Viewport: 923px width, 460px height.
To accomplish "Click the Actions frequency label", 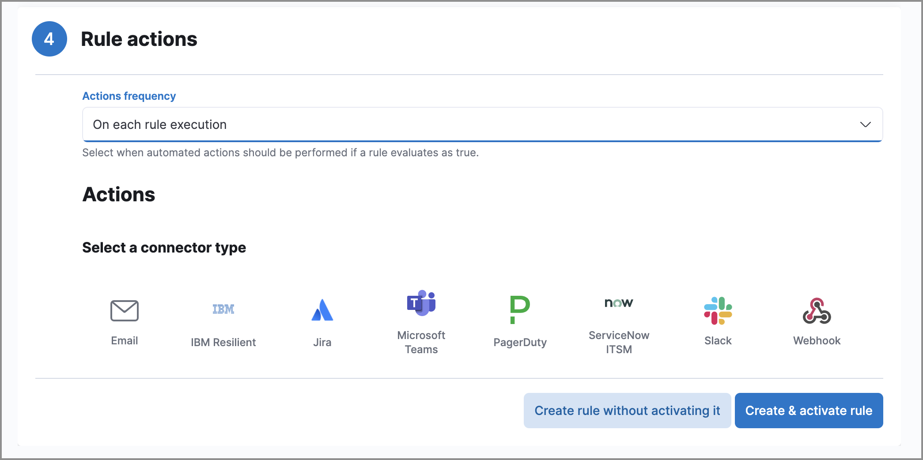I will 129,96.
